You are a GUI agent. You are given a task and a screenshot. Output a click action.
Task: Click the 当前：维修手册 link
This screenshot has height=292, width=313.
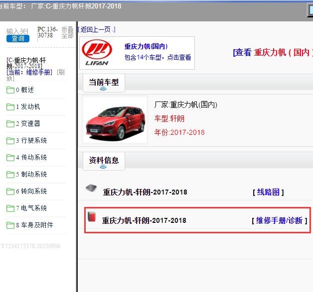pos(29,72)
